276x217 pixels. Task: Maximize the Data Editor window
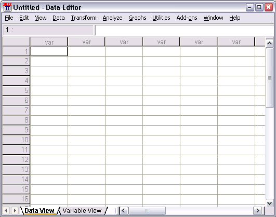259,7
